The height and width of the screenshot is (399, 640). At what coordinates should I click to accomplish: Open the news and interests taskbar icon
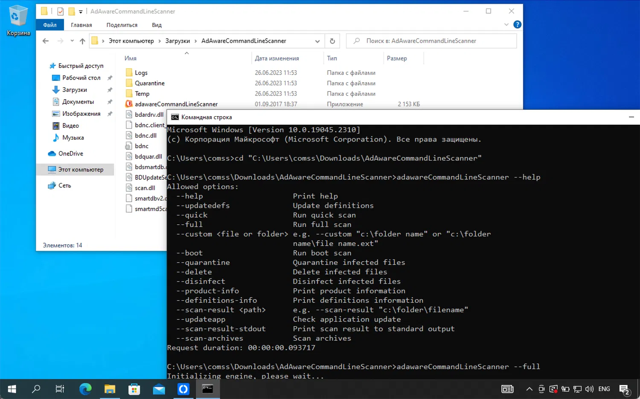507,389
